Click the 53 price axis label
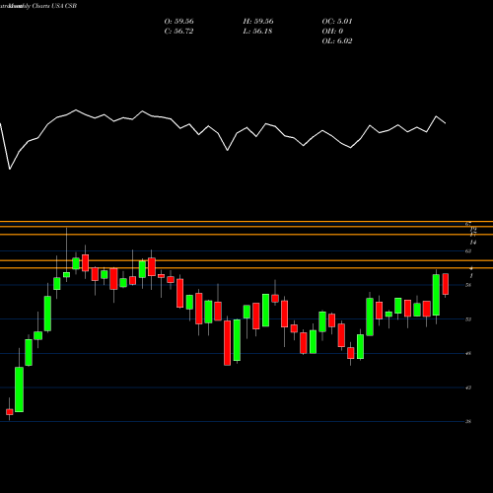This screenshot has height=493, width=493. pyautogui.click(x=468, y=319)
